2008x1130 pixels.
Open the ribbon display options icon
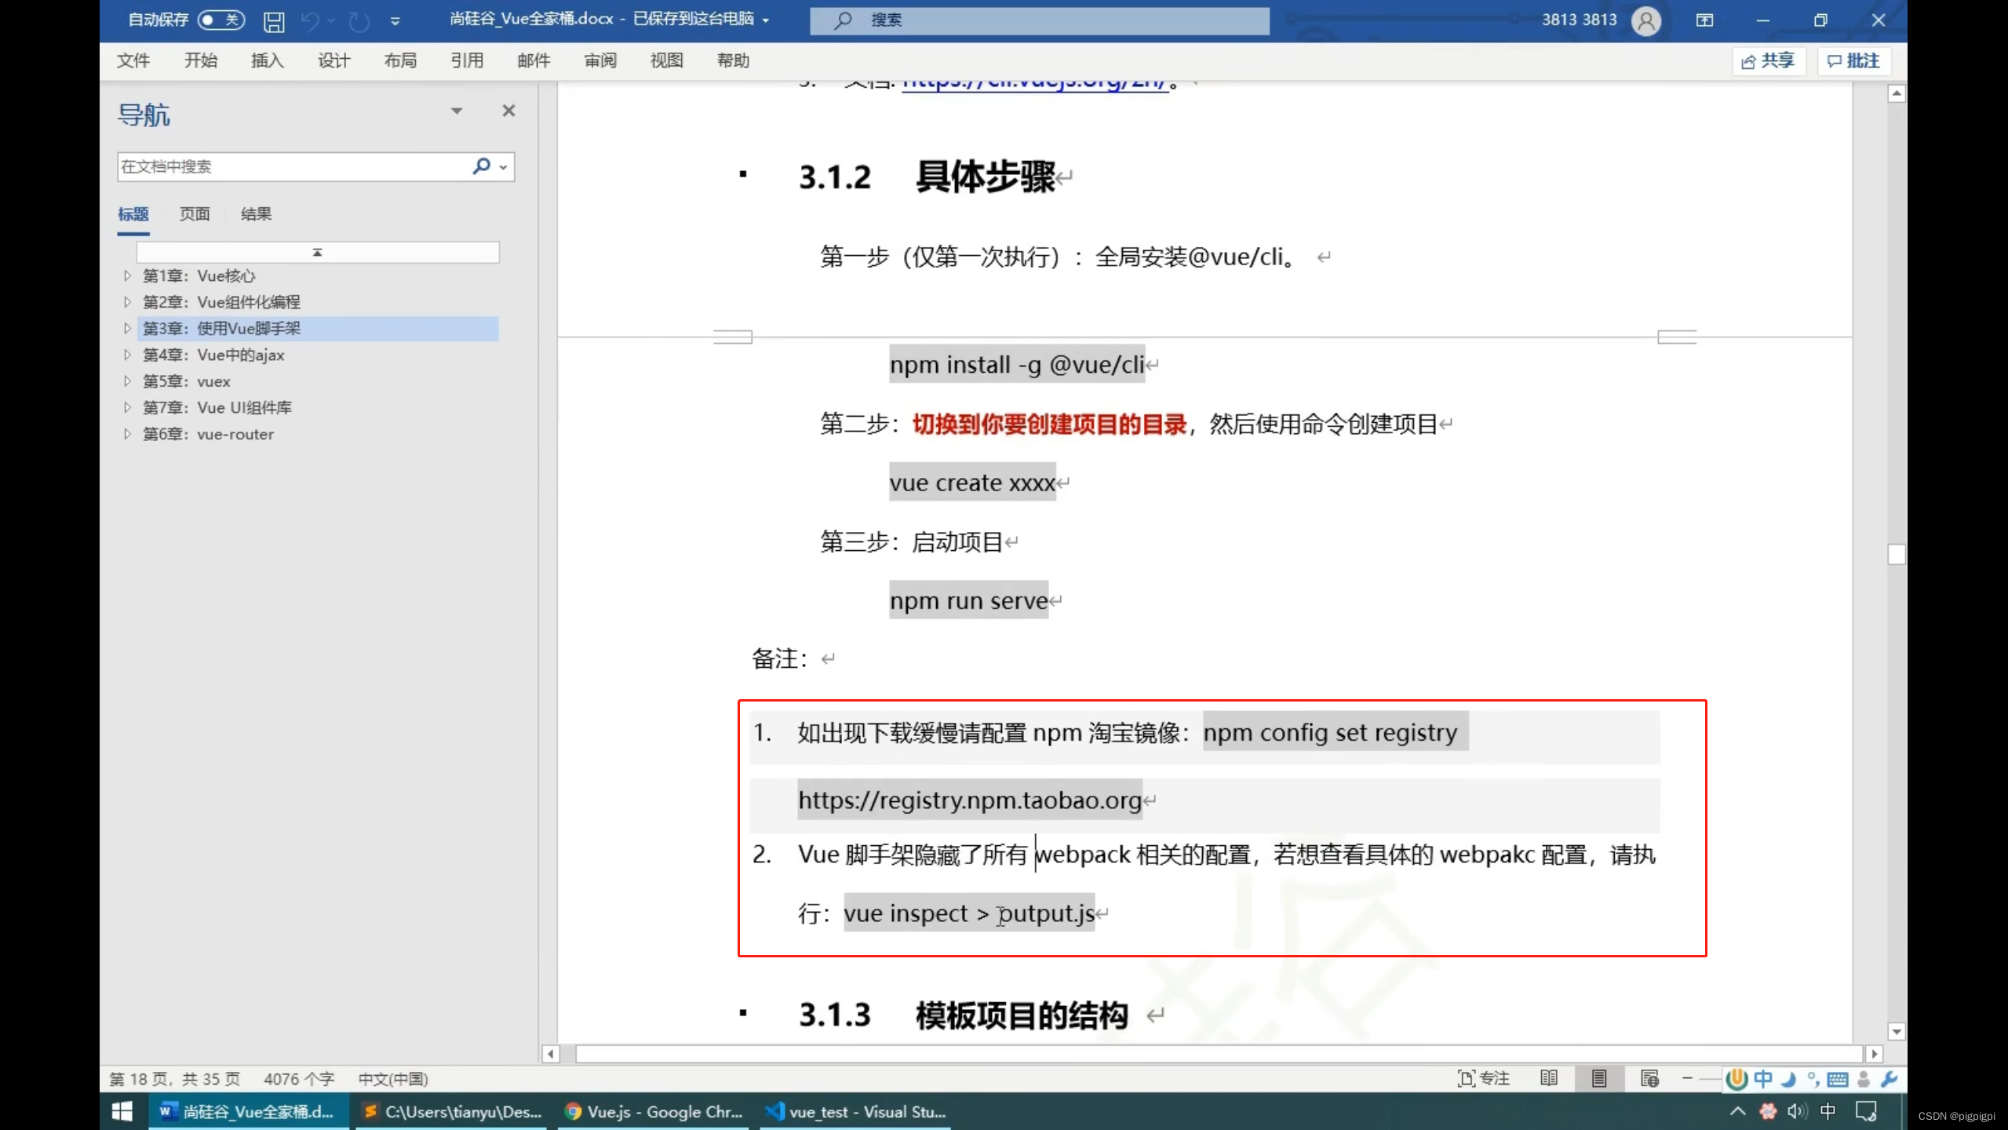pos(1704,20)
